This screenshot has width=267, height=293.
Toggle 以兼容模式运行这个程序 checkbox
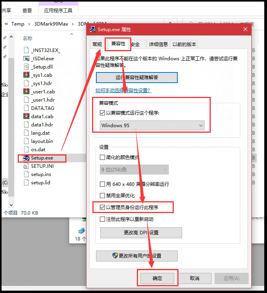pos(103,113)
